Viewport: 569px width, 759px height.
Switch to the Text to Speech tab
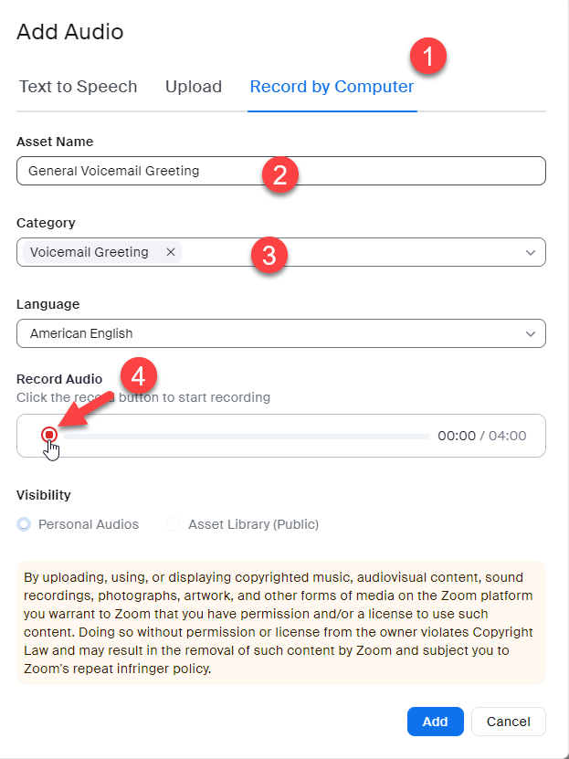(78, 88)
